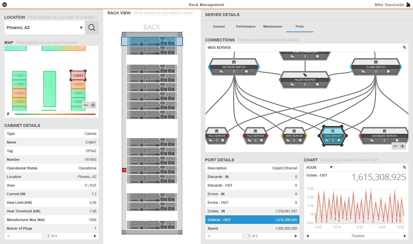This screenshot has height=244, width=413.
Task: Go to next page of cabinet details
Action: tap(95, 236)
